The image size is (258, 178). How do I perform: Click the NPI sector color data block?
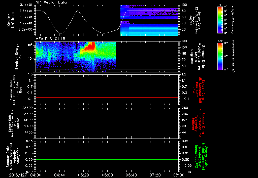point(149,20)
